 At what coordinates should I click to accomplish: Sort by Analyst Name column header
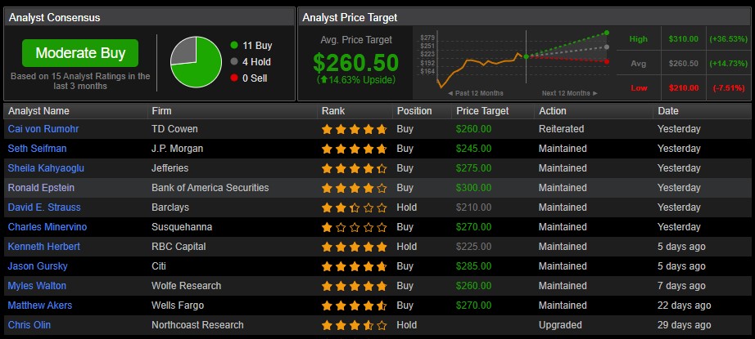pyautogui.click(x=38, y=111)
